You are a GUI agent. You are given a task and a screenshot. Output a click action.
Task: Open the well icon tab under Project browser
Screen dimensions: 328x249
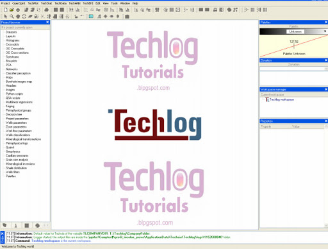(15, 225)
